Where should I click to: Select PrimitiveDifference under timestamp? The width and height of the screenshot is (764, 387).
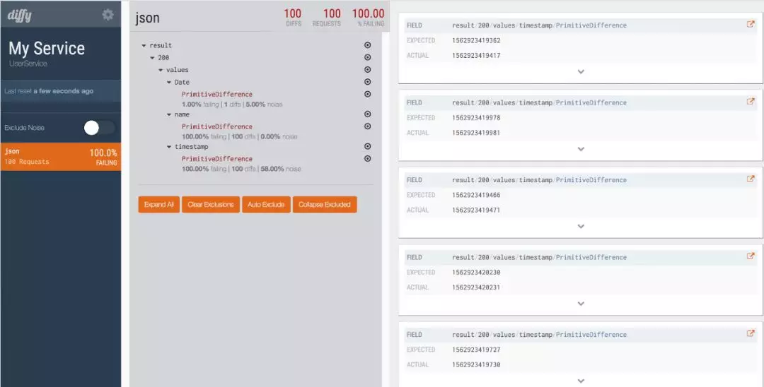(x=217, y=158)
